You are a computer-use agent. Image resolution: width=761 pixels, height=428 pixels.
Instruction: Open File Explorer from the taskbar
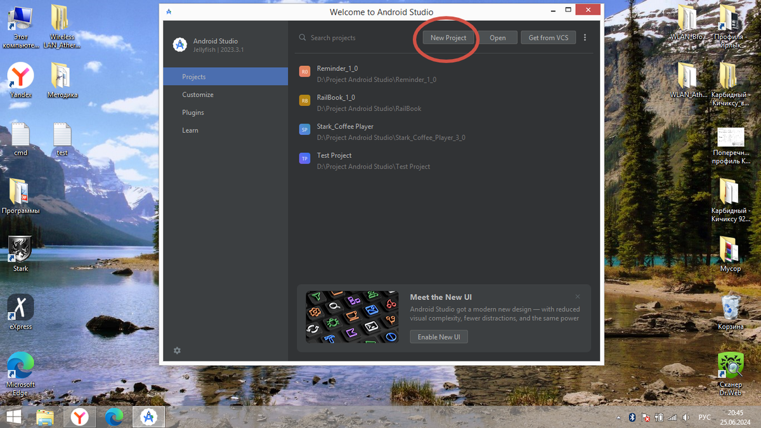[45, 417]
